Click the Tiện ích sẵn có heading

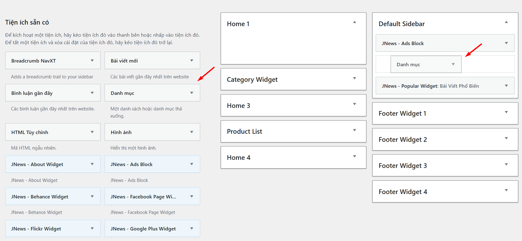[x=27, y=22]
